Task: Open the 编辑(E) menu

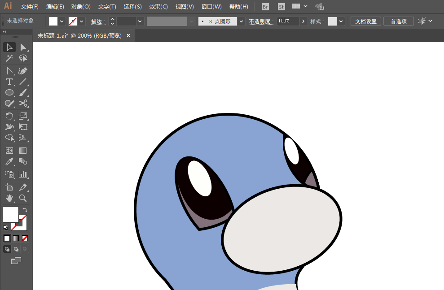Action: coord(55,7)
